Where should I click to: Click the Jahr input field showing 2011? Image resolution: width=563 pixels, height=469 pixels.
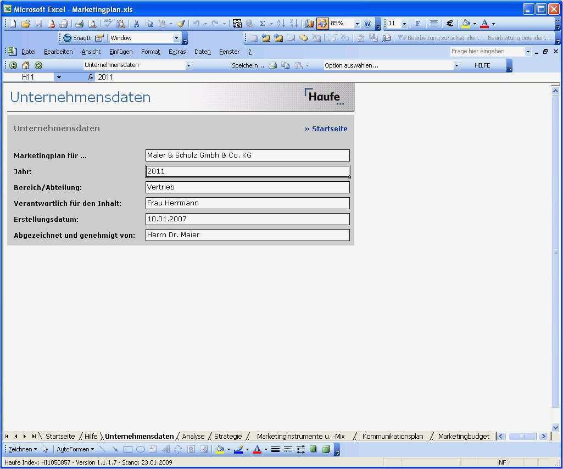tap(247, 171)
